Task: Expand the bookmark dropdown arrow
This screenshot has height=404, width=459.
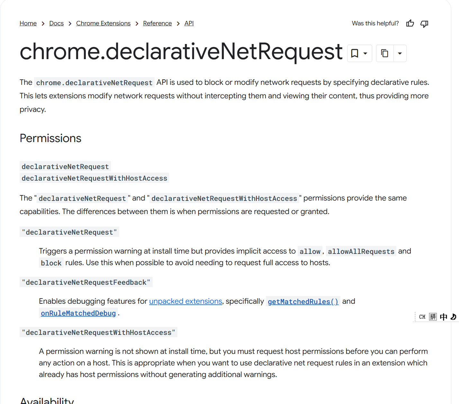Action: pos(365,53)
